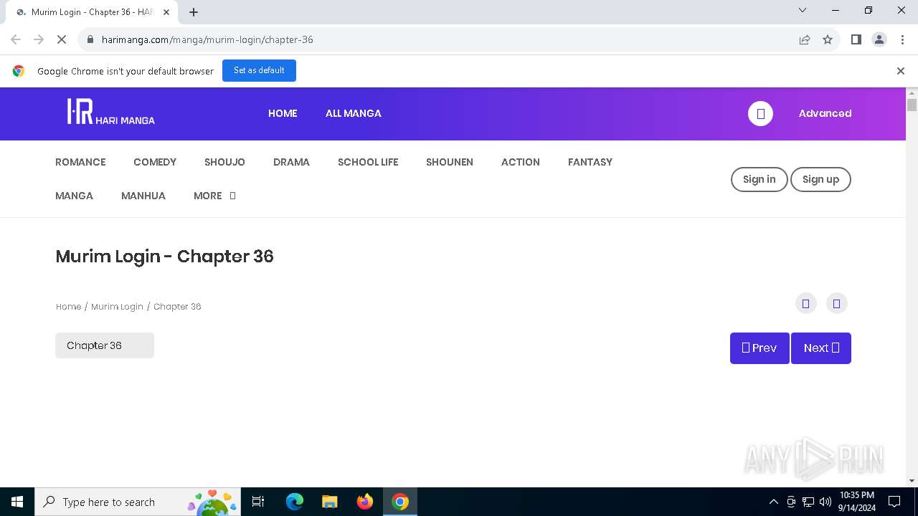Select the ROMANCE genre

pos(80,162)
